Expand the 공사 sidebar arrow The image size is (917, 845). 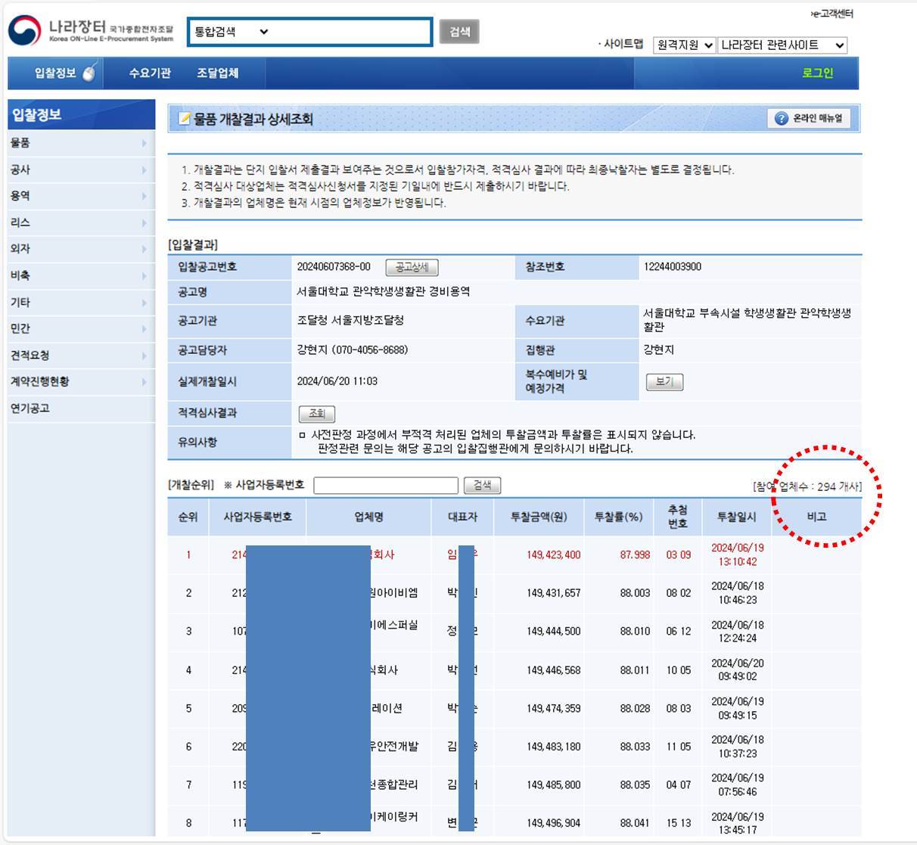pos(144,169)
